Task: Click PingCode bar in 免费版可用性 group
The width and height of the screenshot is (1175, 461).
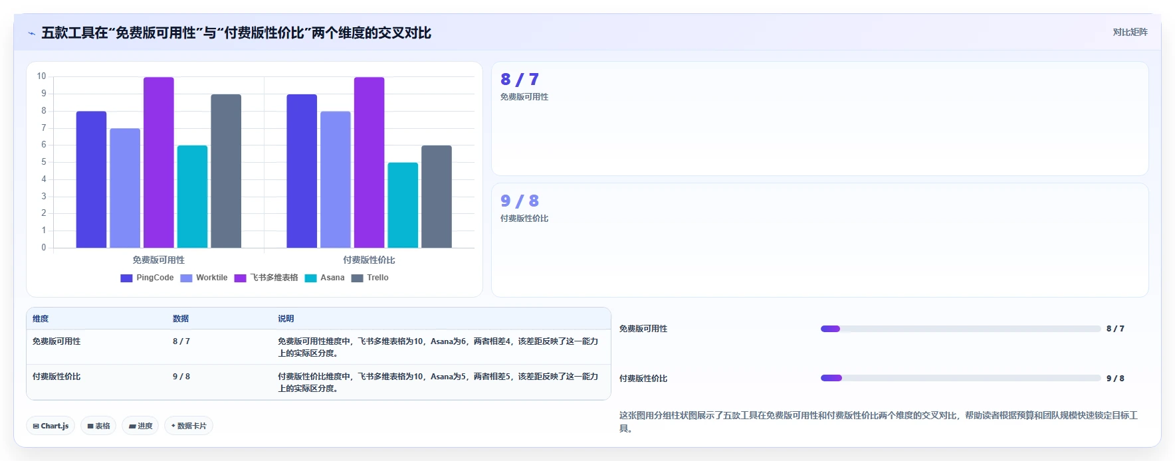Action: click(91, 179)
